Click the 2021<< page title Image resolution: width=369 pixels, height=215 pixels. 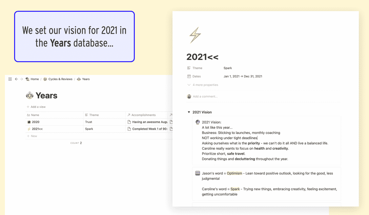pyautogui.click(x=202, y=57)
